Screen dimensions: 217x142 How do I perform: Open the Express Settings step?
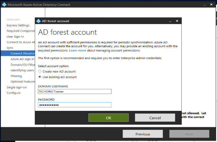pos(18,25)
